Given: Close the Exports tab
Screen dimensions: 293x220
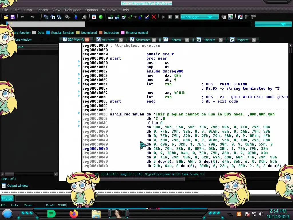Looking at the screenshot, I should tap(254, 40).
